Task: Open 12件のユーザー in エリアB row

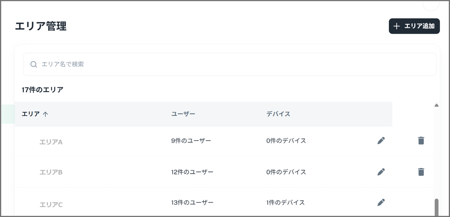Action: point(192,172)
